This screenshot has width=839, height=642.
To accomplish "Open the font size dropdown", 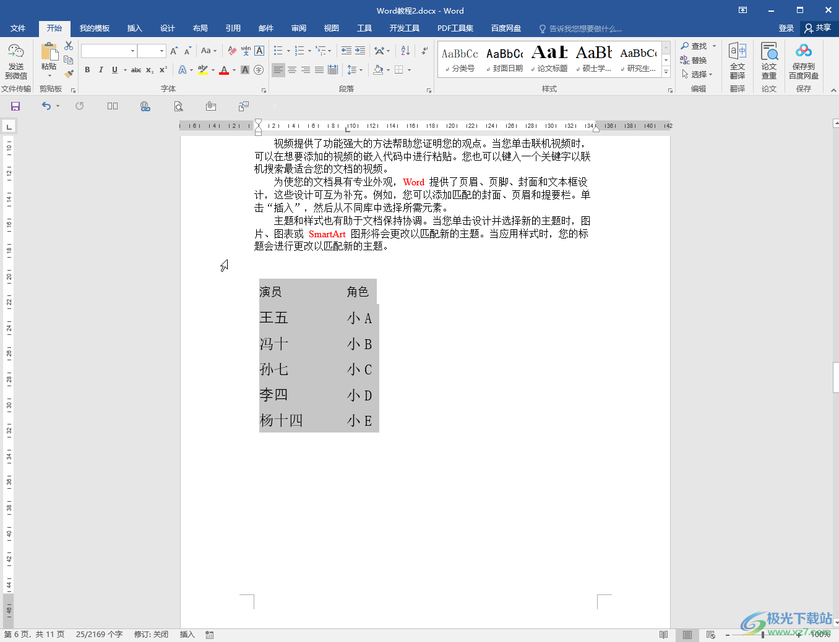I will point(161,51).
